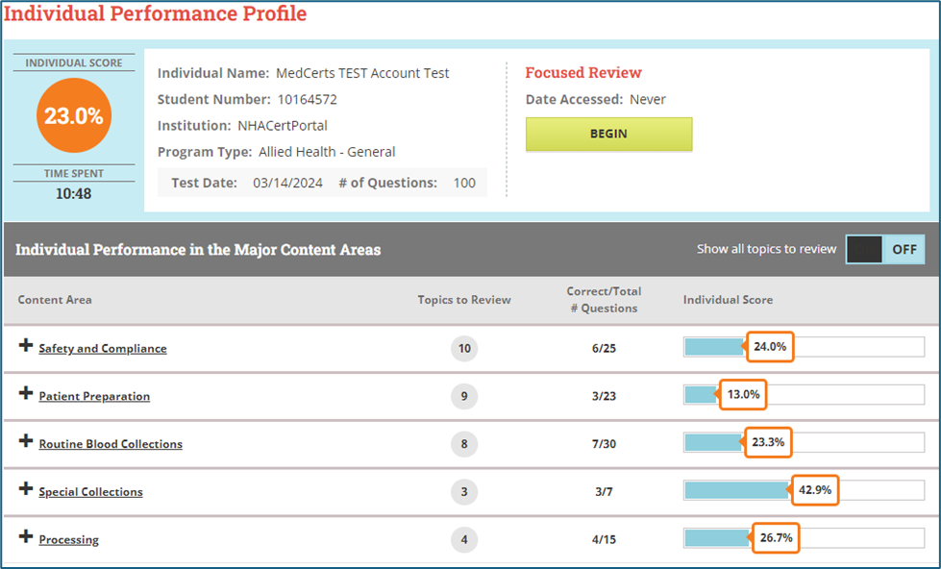Expand Routine Blood Collections plus icon
This screenshot has width=941, height=569.
(26, 441)
